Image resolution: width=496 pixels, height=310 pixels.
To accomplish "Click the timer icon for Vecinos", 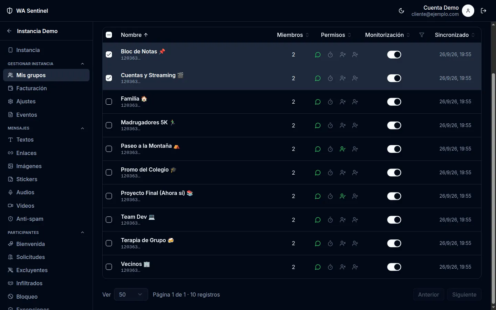I will [x=330, y=267].
